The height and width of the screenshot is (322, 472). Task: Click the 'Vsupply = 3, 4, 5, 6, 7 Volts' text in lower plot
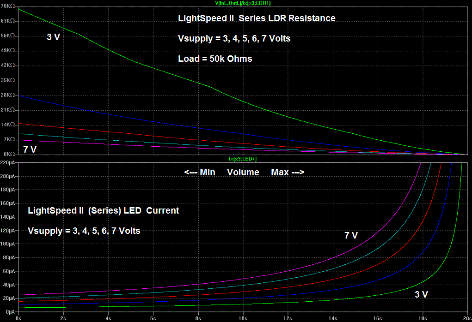[x=84, y=231]
